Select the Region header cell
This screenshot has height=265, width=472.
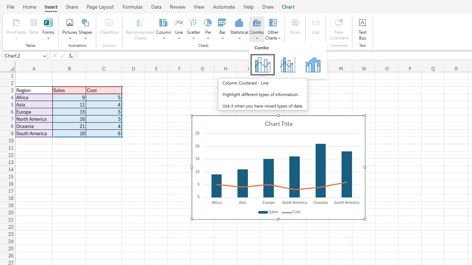click(34, 90)
